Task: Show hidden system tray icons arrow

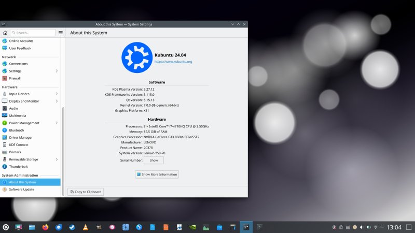Action: click(x=382, y=227)
